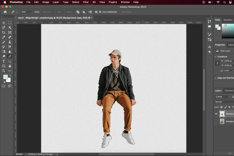Select the Horizontal Type tool
This screenshot has height=156, width=234.
(x=4, y=61)
